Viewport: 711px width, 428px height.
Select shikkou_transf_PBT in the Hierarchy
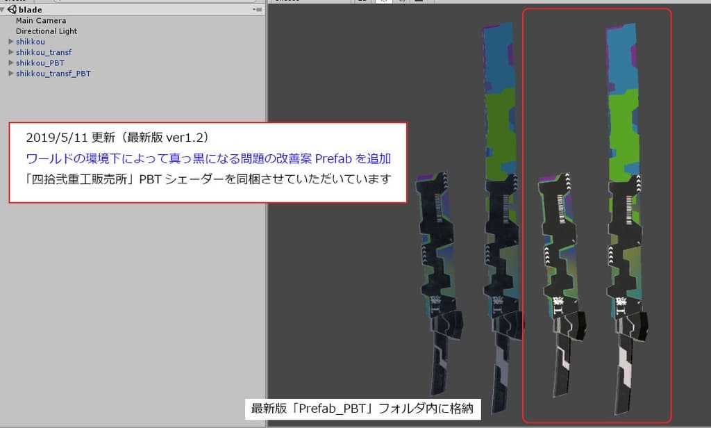coord(49,73)
